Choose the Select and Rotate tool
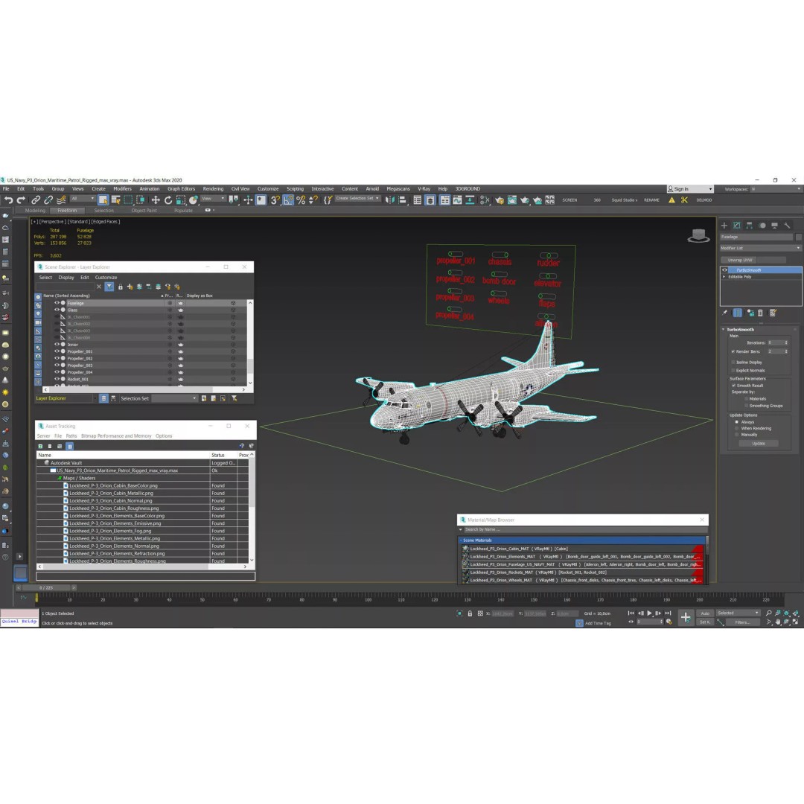The image size is (804, 804). pos(168,200)
